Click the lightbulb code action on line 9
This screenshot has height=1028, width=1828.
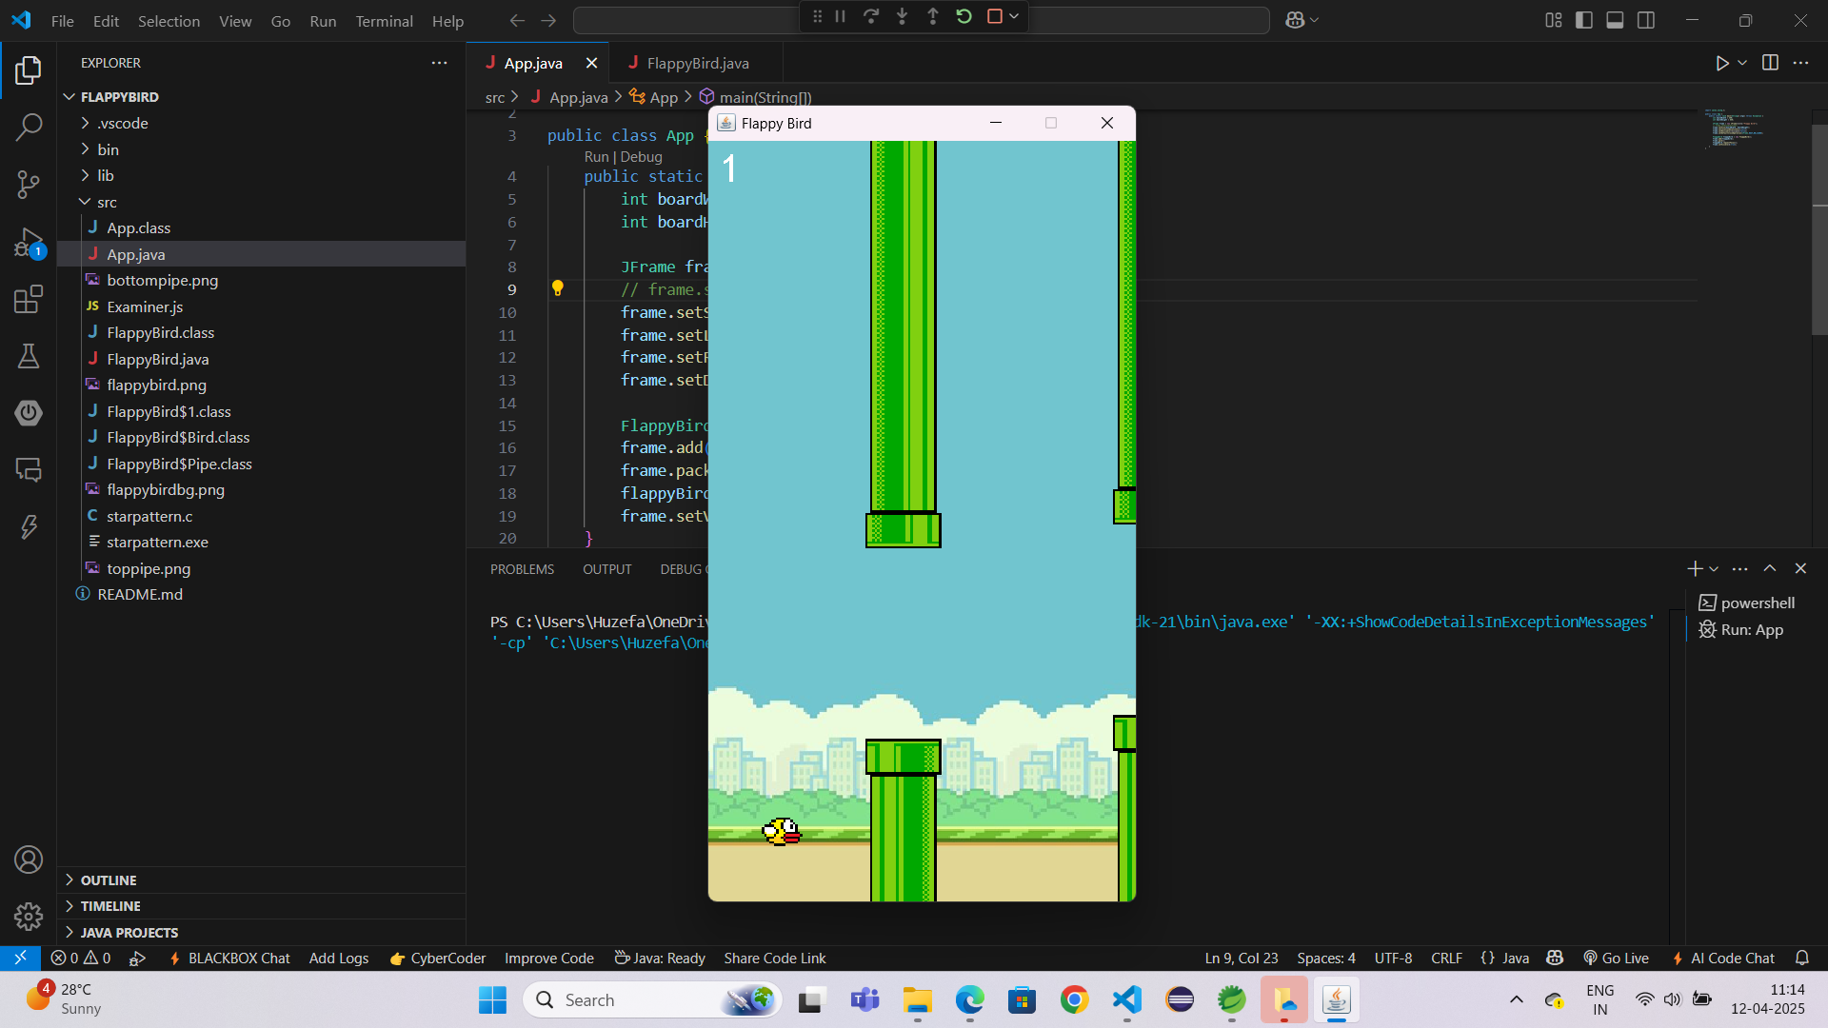pyautogui.click(x=558, y=288)
